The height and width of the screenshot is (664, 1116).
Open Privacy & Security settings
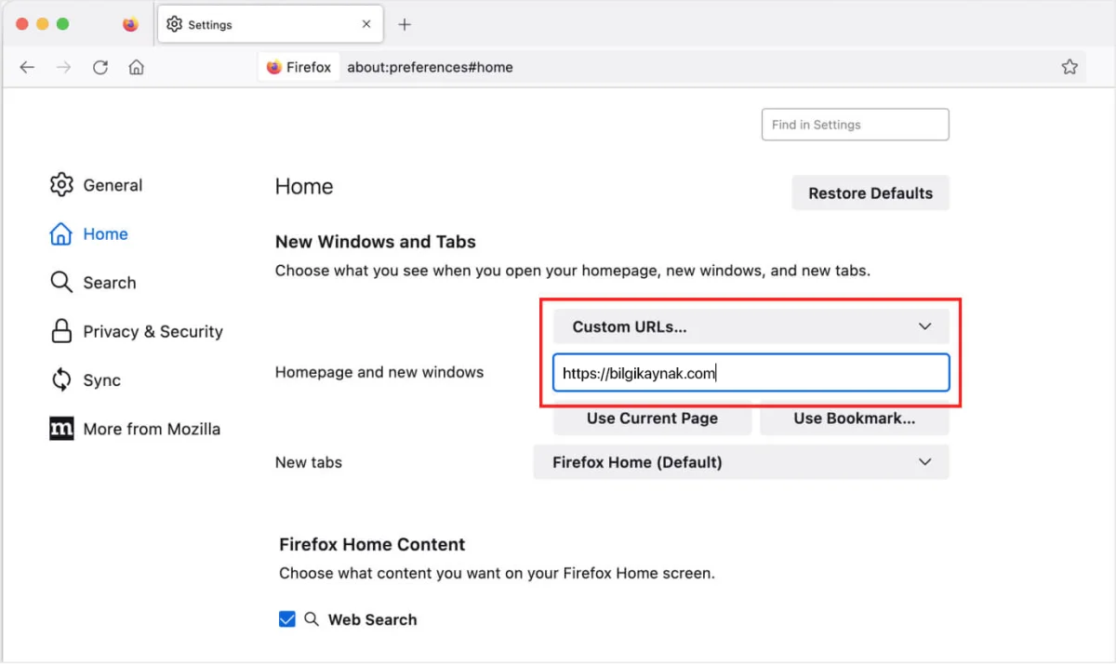click(x=137, y=331)
